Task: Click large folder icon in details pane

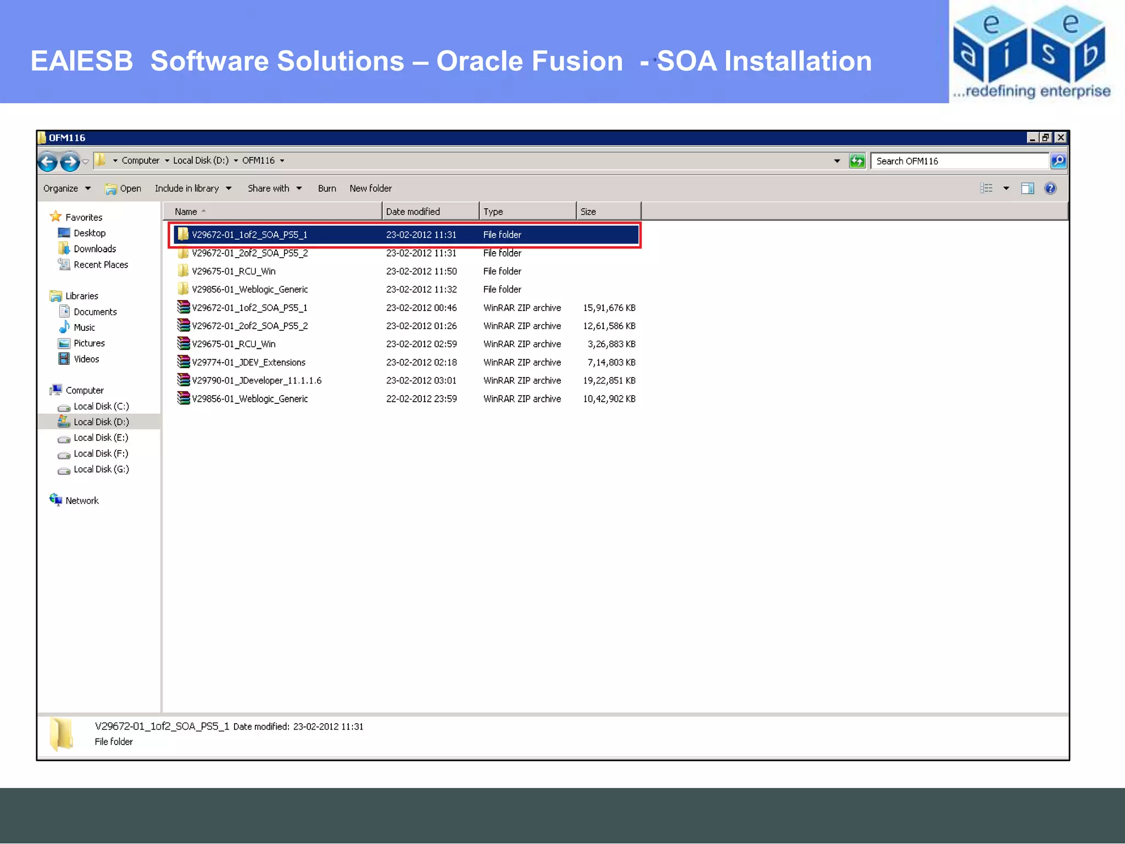Action: pos(61,734)
